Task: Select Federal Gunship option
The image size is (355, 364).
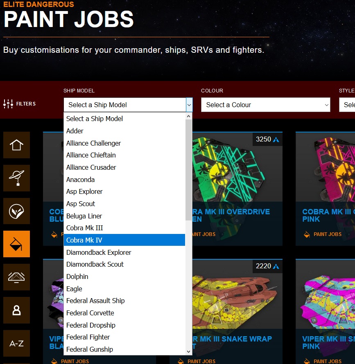Action: coord(124,349)
